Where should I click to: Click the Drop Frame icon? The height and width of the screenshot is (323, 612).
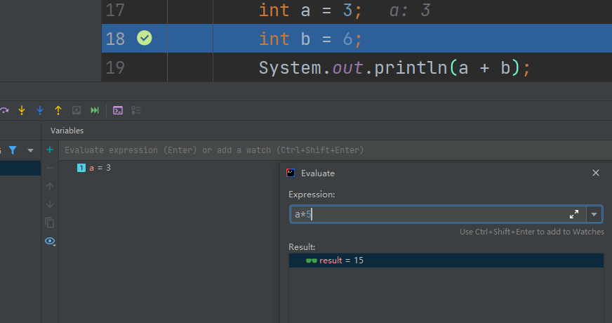76,110
